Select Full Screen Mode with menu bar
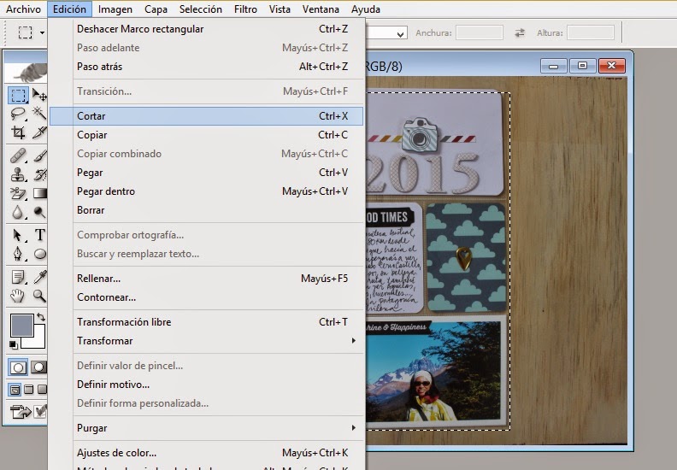The width and height of the screenshot is (677, 470). tap(28, 390)
